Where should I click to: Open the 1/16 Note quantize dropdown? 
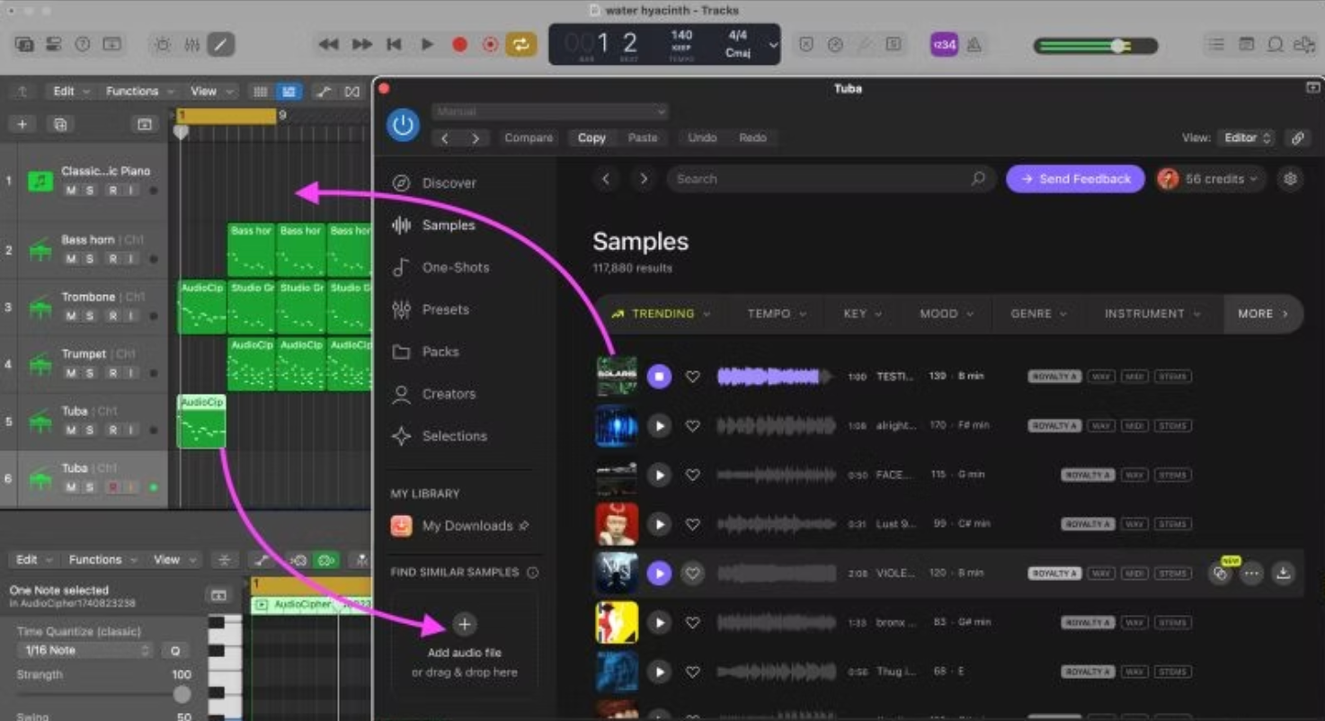(x=84, y=650)
